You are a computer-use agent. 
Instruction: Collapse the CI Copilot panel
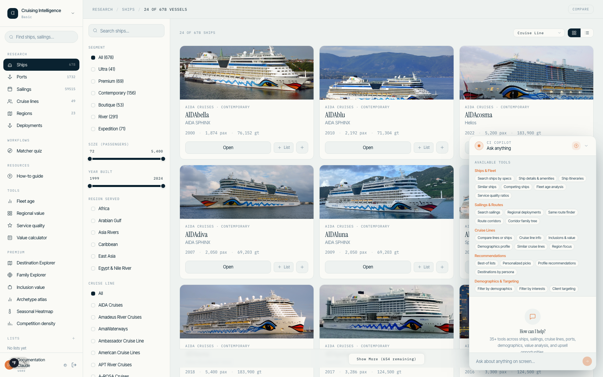pyautogui.click(x=586, y=146)
